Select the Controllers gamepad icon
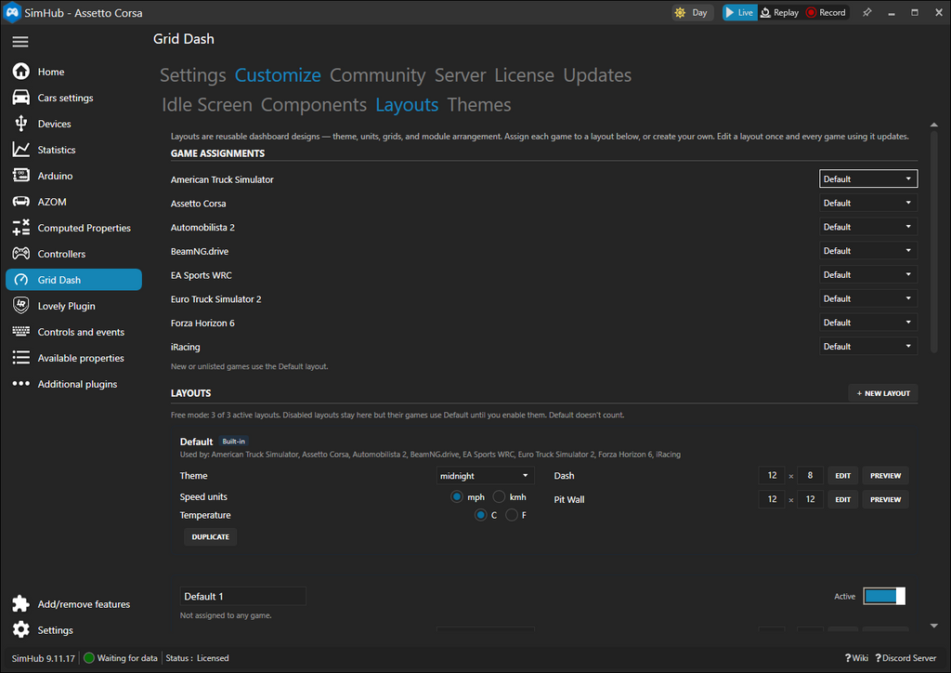This screenshot has width=951, height=673. click(20, 254)
